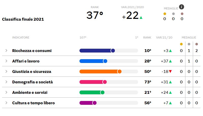Click green arrow next to +37

coord(170,61)
